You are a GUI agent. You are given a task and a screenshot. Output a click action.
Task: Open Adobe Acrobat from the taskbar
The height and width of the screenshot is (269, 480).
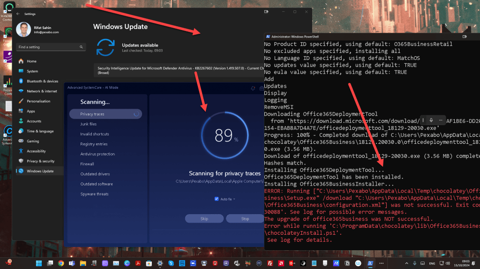point(138,263)
